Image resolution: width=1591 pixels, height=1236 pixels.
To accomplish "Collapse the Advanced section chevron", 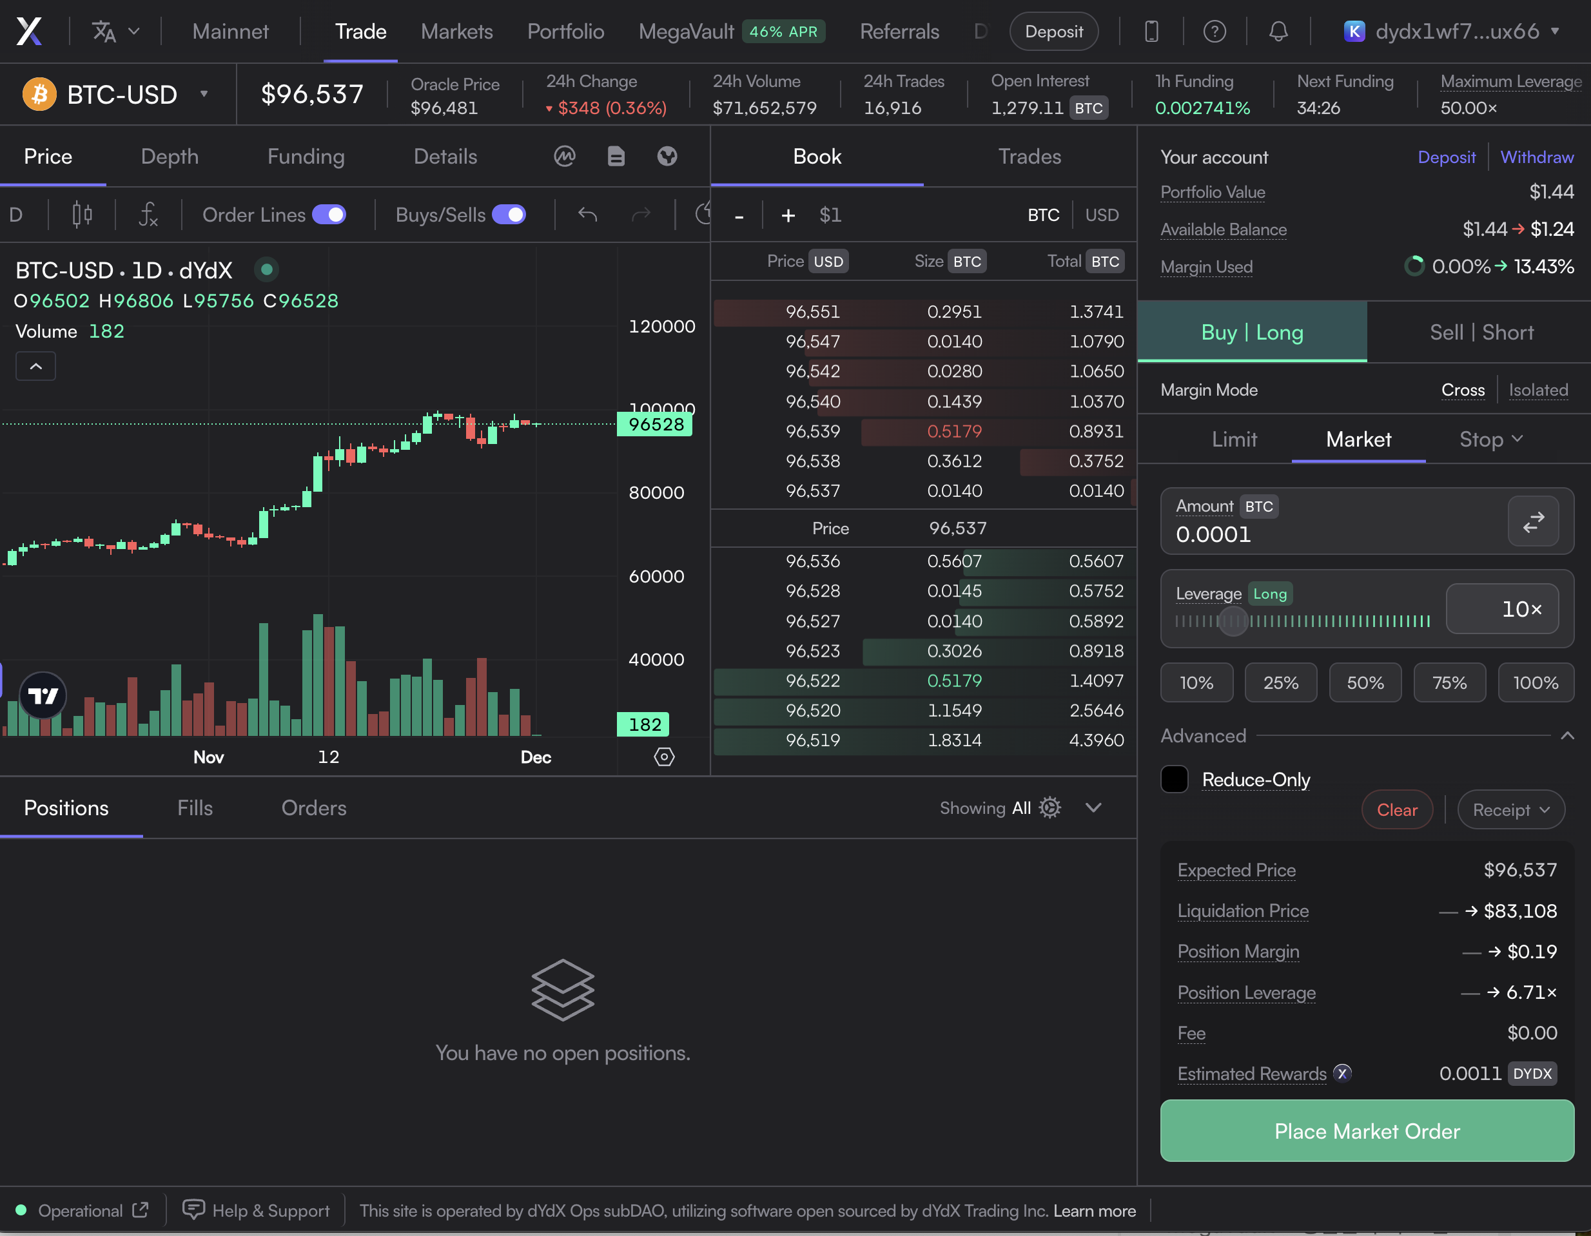I will click(1567, 736).
